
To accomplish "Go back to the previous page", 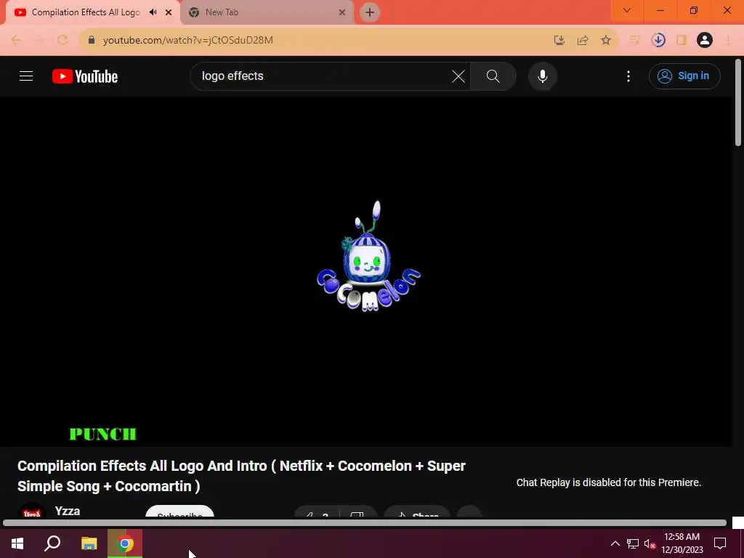I will click(16, 40).
